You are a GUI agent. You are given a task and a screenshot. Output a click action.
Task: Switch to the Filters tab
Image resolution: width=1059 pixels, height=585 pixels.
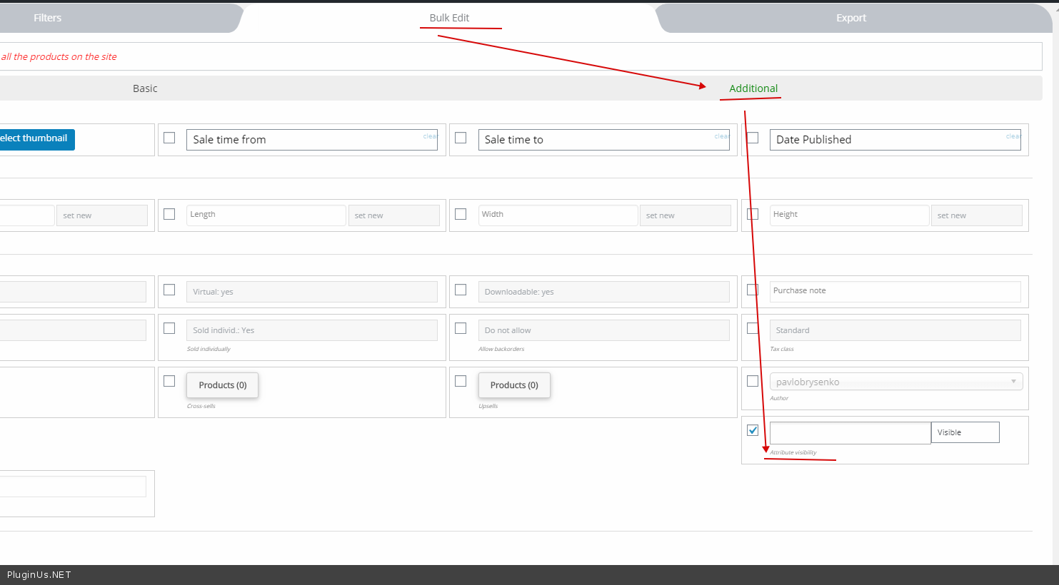[48, 18]
